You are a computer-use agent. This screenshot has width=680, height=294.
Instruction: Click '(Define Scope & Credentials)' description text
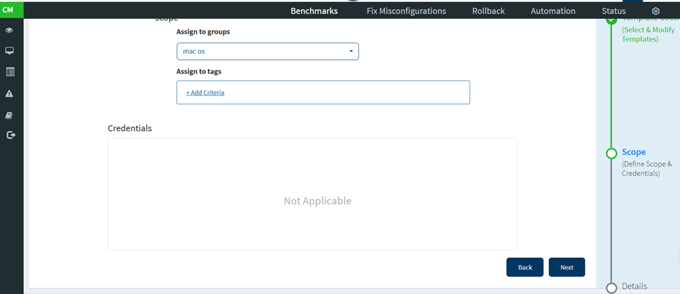tap(647, 169)
